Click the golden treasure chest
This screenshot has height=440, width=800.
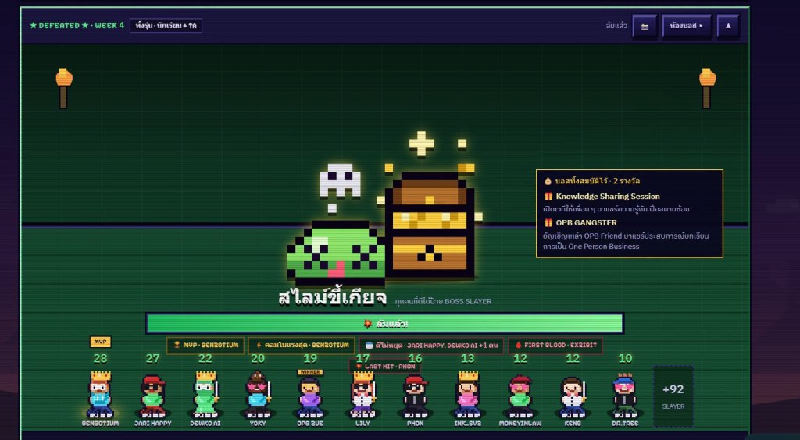click(430, 226)
